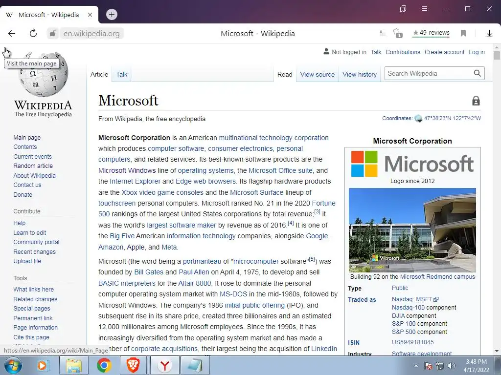This screenshot has width=501, height=375.
Task: Open Windows Explorer folder icon in taskbar
Action: tap(73, 365)
